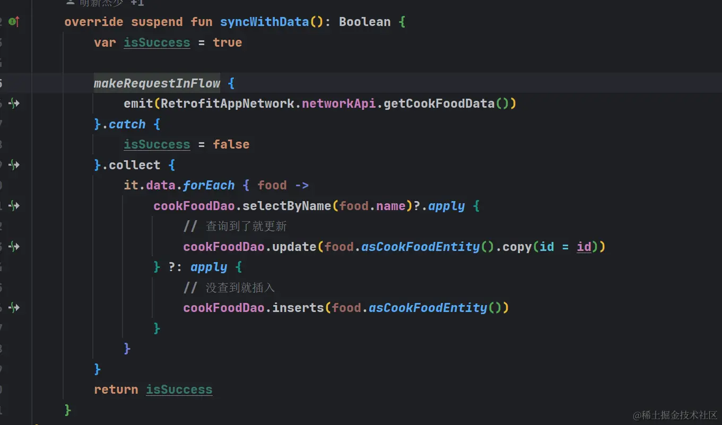
Task: Click the "collect" call
Action: (135, 165)
